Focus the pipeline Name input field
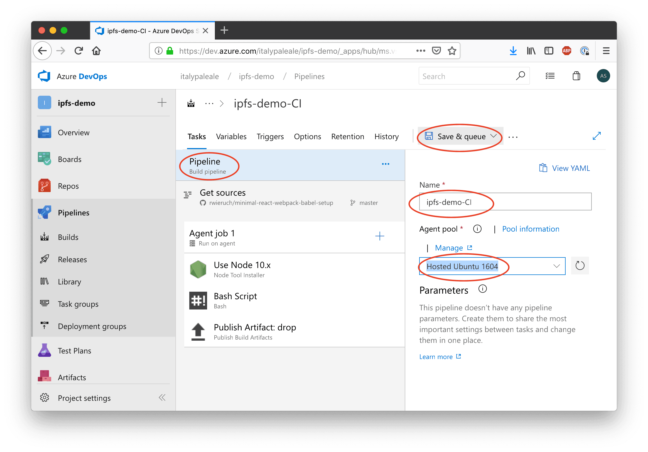 (505, 202)
